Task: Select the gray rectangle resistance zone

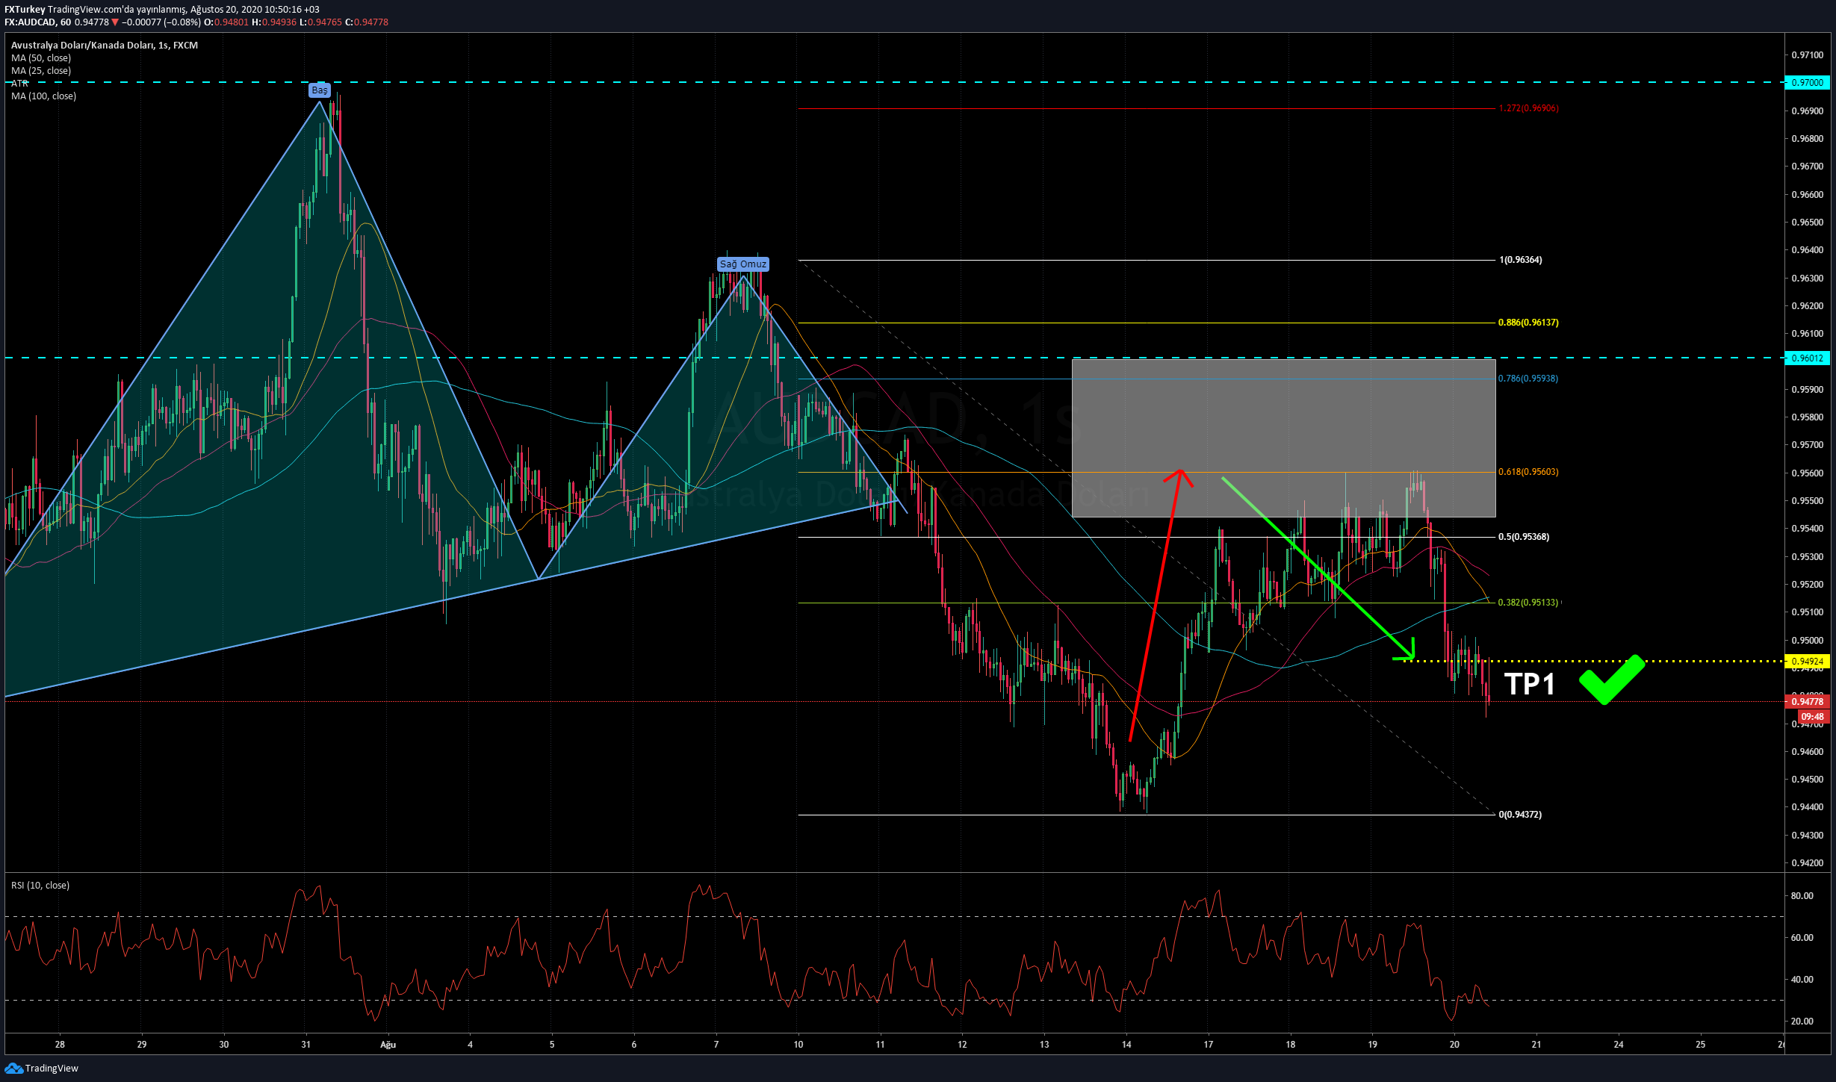Action: (1283, 438)
